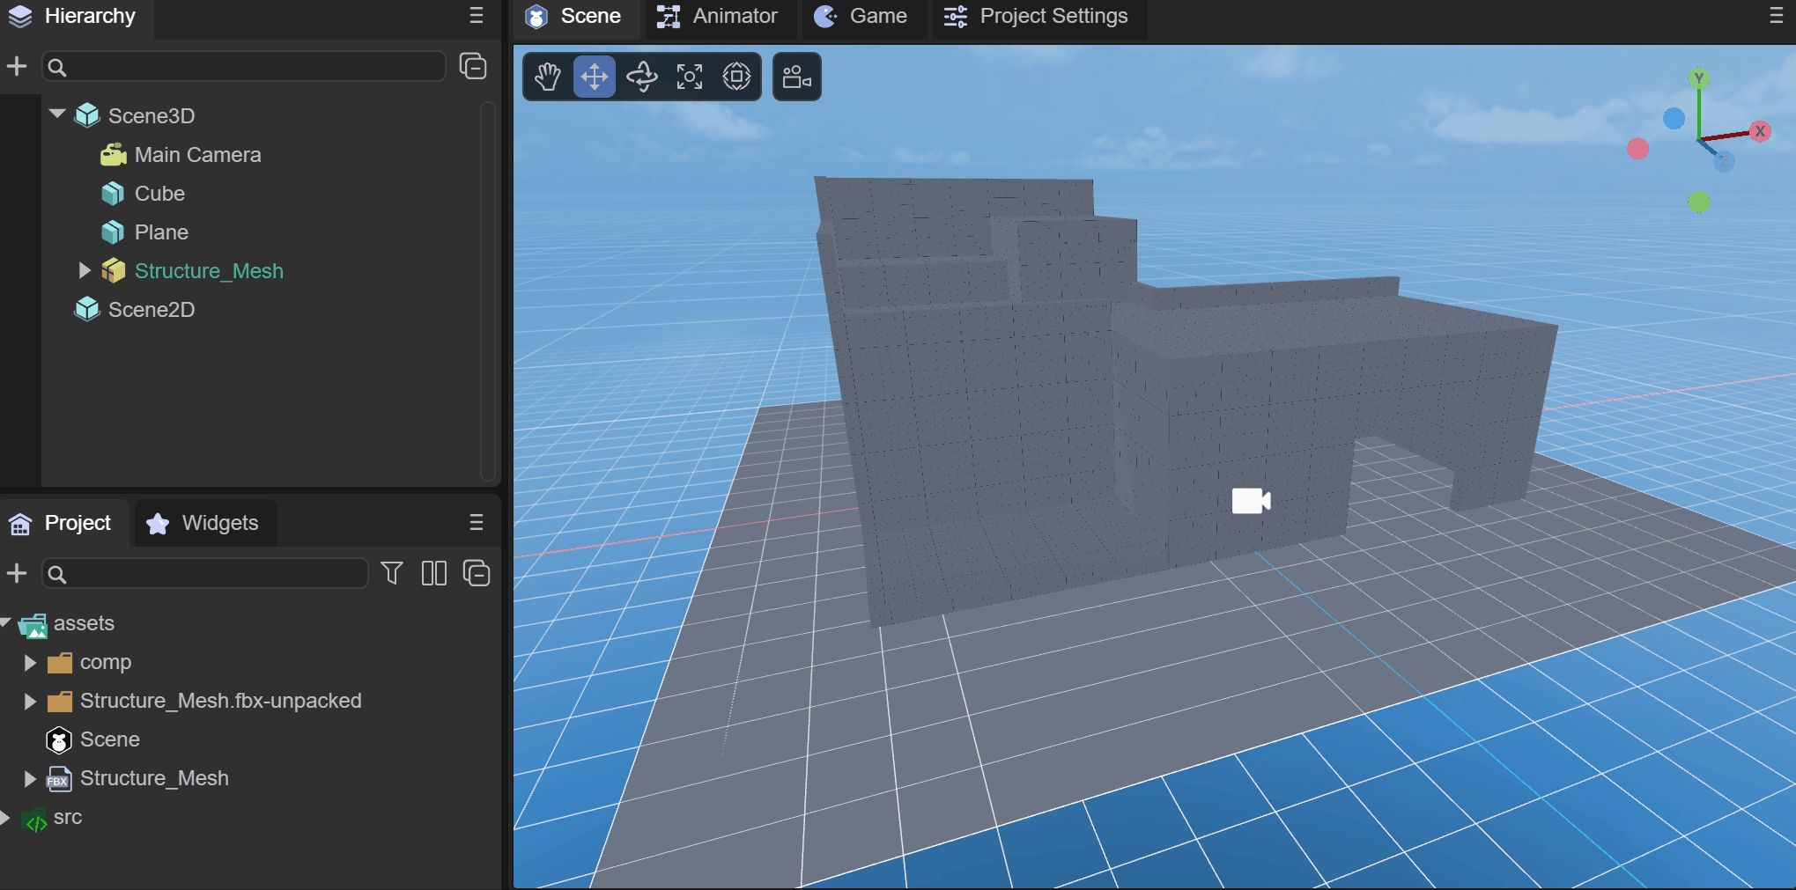Screen dimensions: 1796x890
Task: Collapse the Scene3D node
Action: pyautogui.click(x=58, y=114)
